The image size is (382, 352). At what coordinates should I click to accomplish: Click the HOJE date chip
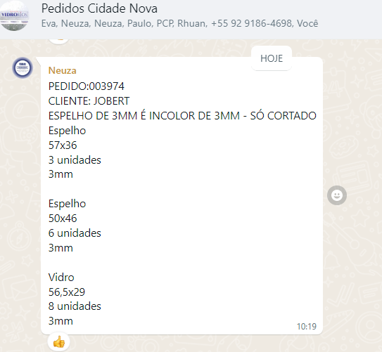272,58
